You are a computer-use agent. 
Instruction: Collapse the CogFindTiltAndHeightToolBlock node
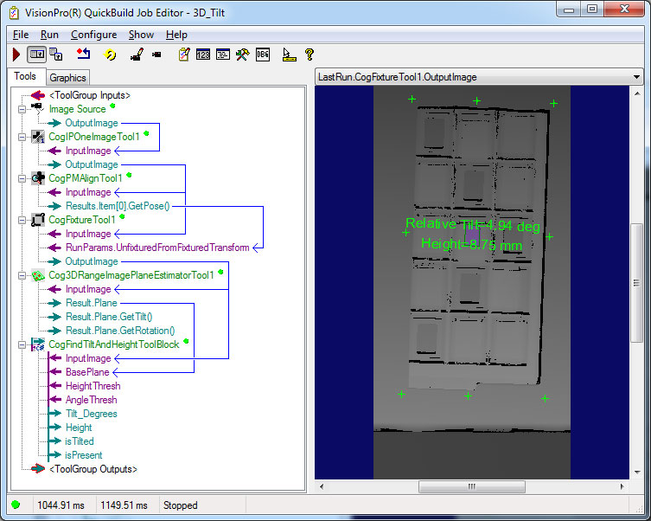tap(23, 344)
